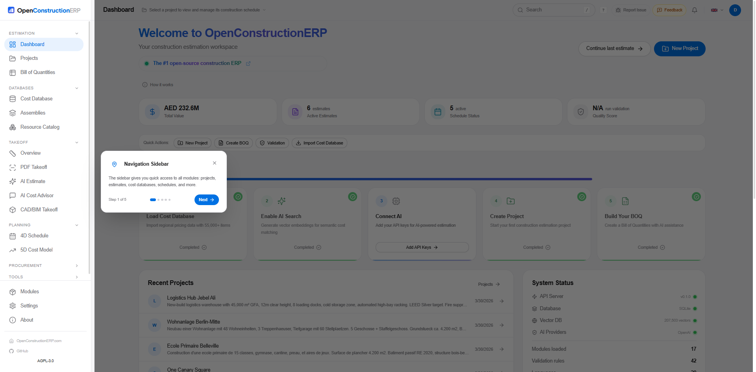Screen dimensions: 756x372
Task: Click the Search input field
Action: coord(554,10)
